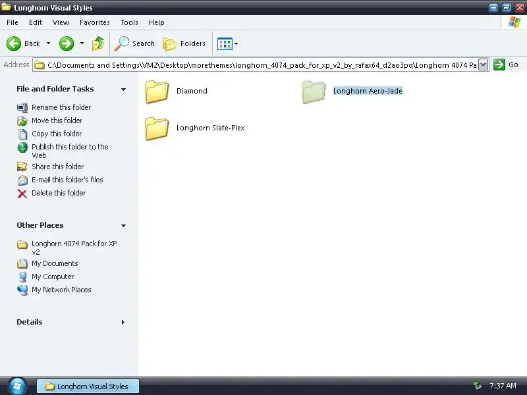Click inside the address path field
This screenshot has height=395, width=527.
[x=262, y=65]
